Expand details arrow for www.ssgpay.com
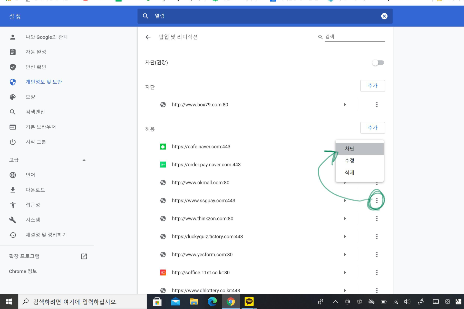Image resolution: width=464 pixels, height=309 pixels. tap(345, 201)
